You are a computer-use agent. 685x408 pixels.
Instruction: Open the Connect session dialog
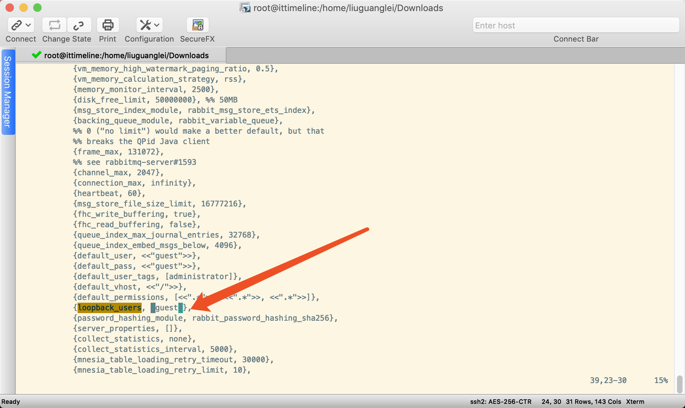click(x=17, y=25)
